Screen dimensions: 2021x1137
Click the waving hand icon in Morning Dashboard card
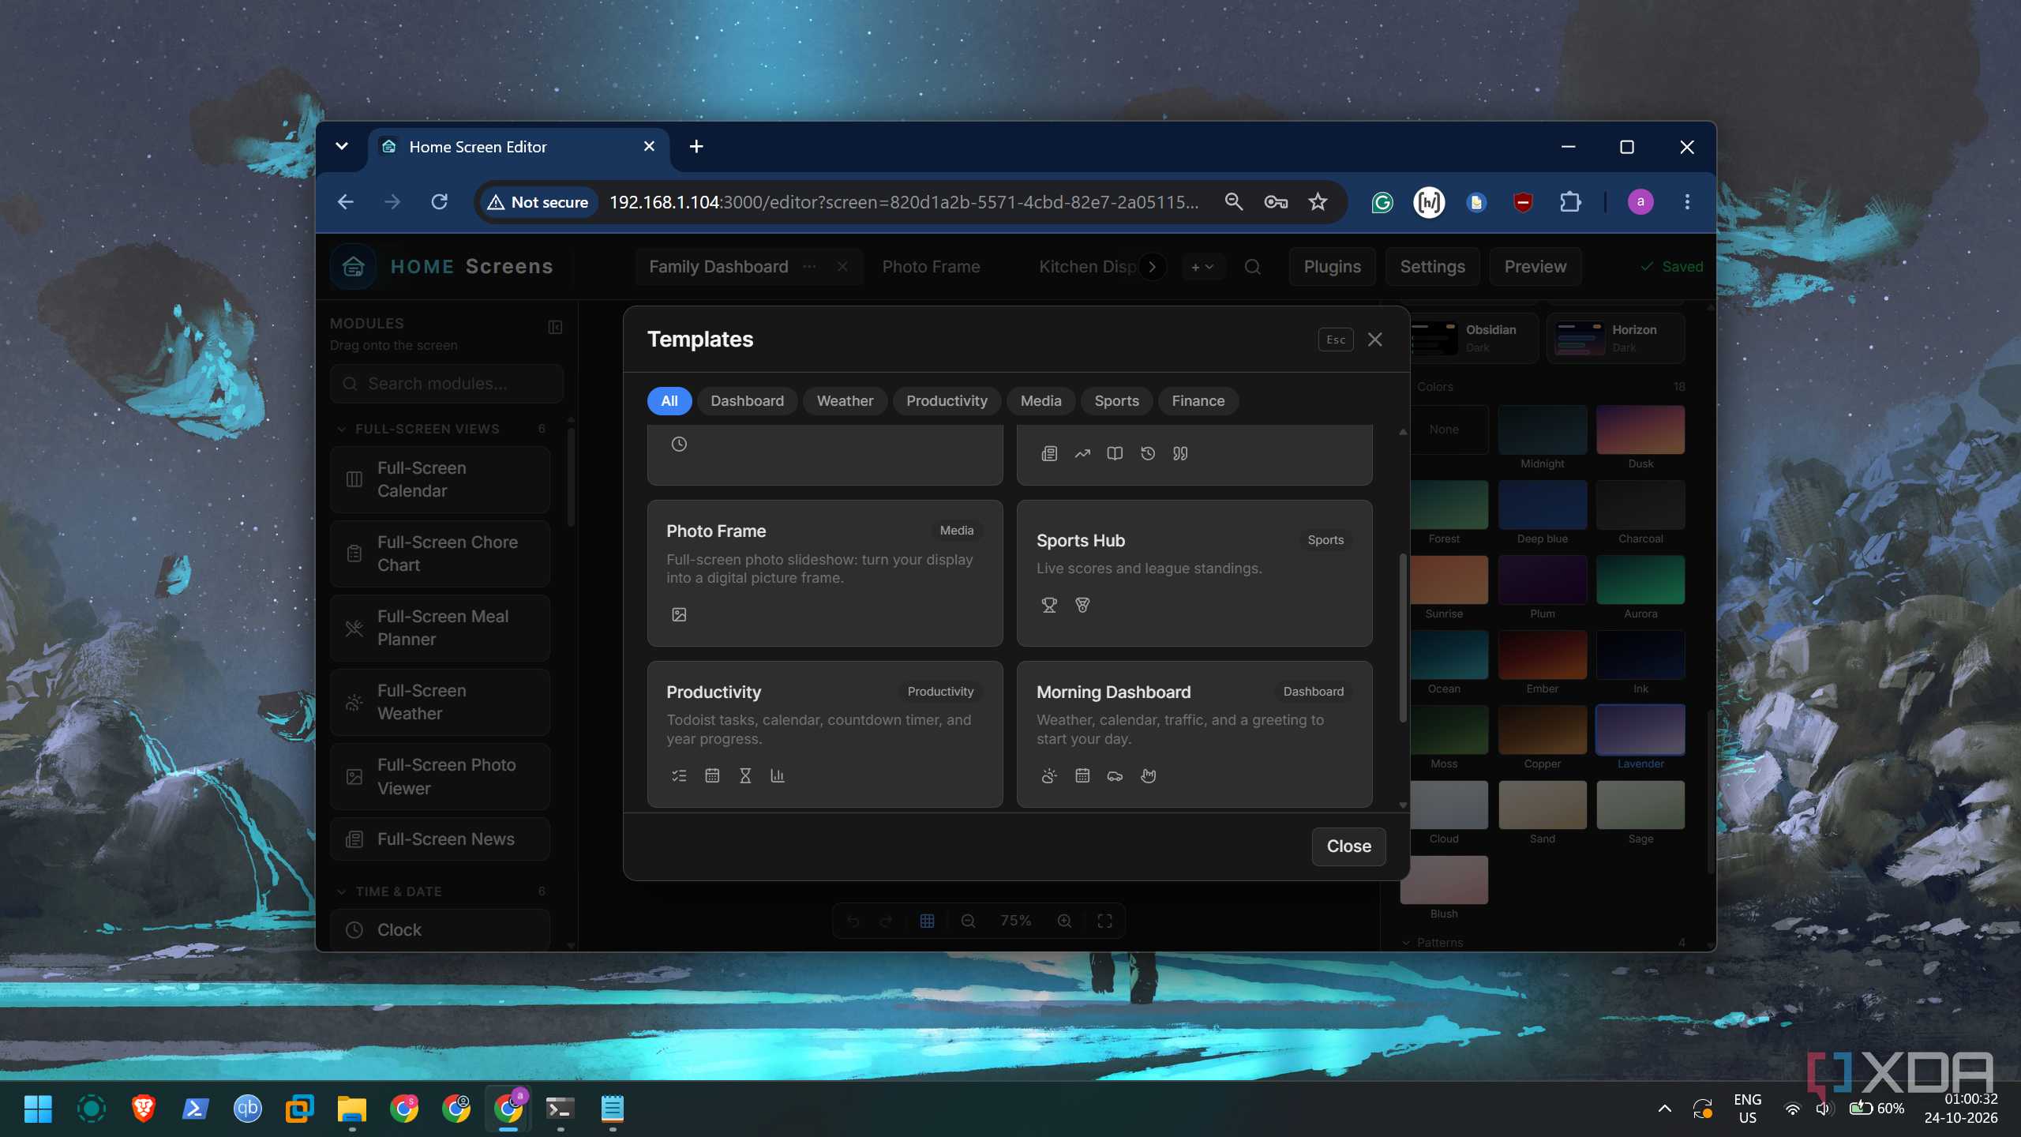(x=1148, y=775)
